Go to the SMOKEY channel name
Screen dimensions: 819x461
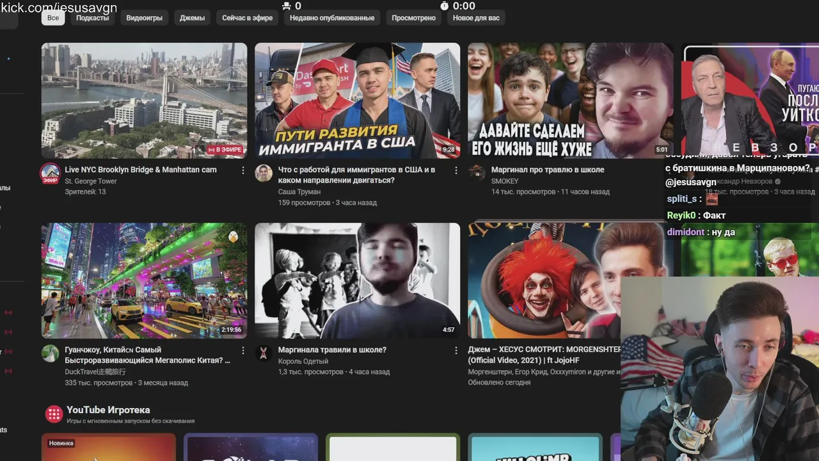[505, 181]
